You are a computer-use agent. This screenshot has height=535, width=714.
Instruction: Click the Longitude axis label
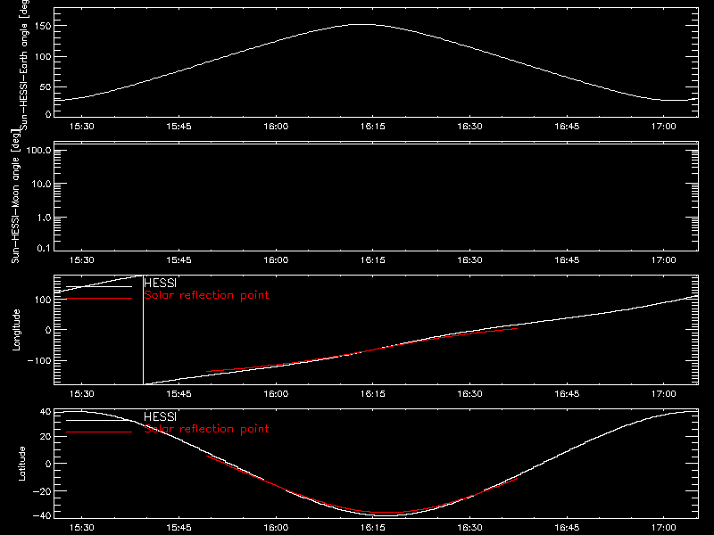16,330
